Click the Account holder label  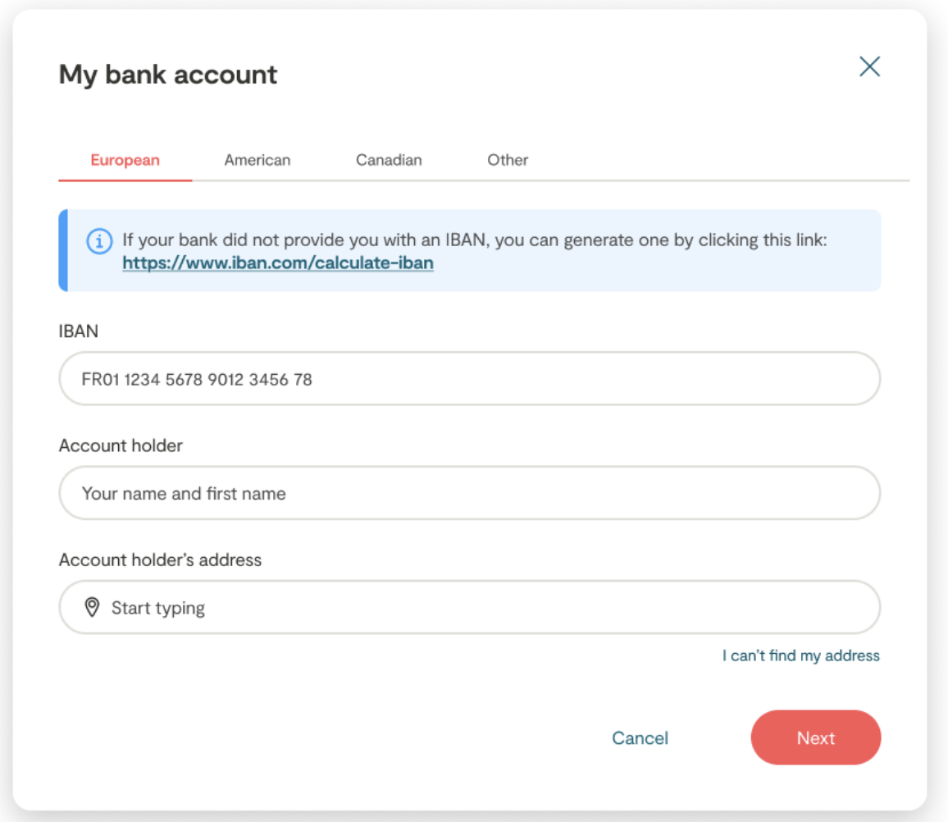pyautogui.click(x=121, y=445)
